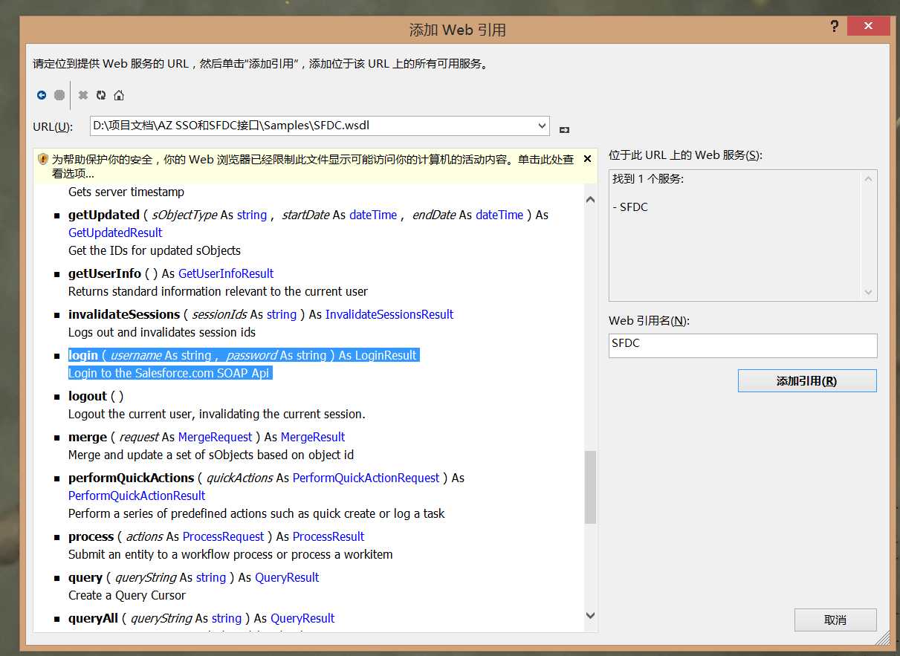The image size is (900, 656).
Task: Go back using the blue Back arrow
Action: [42, 95]
